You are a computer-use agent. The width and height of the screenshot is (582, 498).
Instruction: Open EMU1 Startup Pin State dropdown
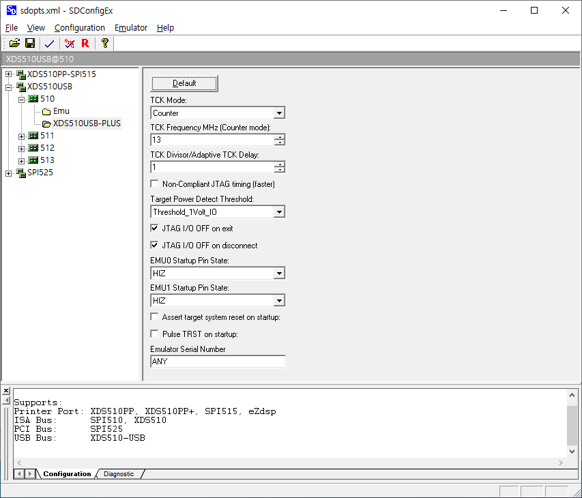point(279,301)
